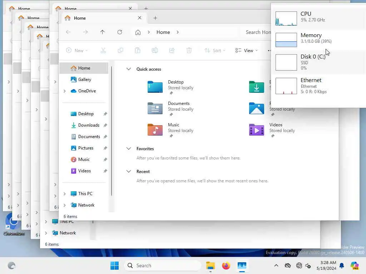Select the Disk 0 (C:) performance item
Viewport: 366px width, 274px height.
pyautogui.click(x=318, y=62)
